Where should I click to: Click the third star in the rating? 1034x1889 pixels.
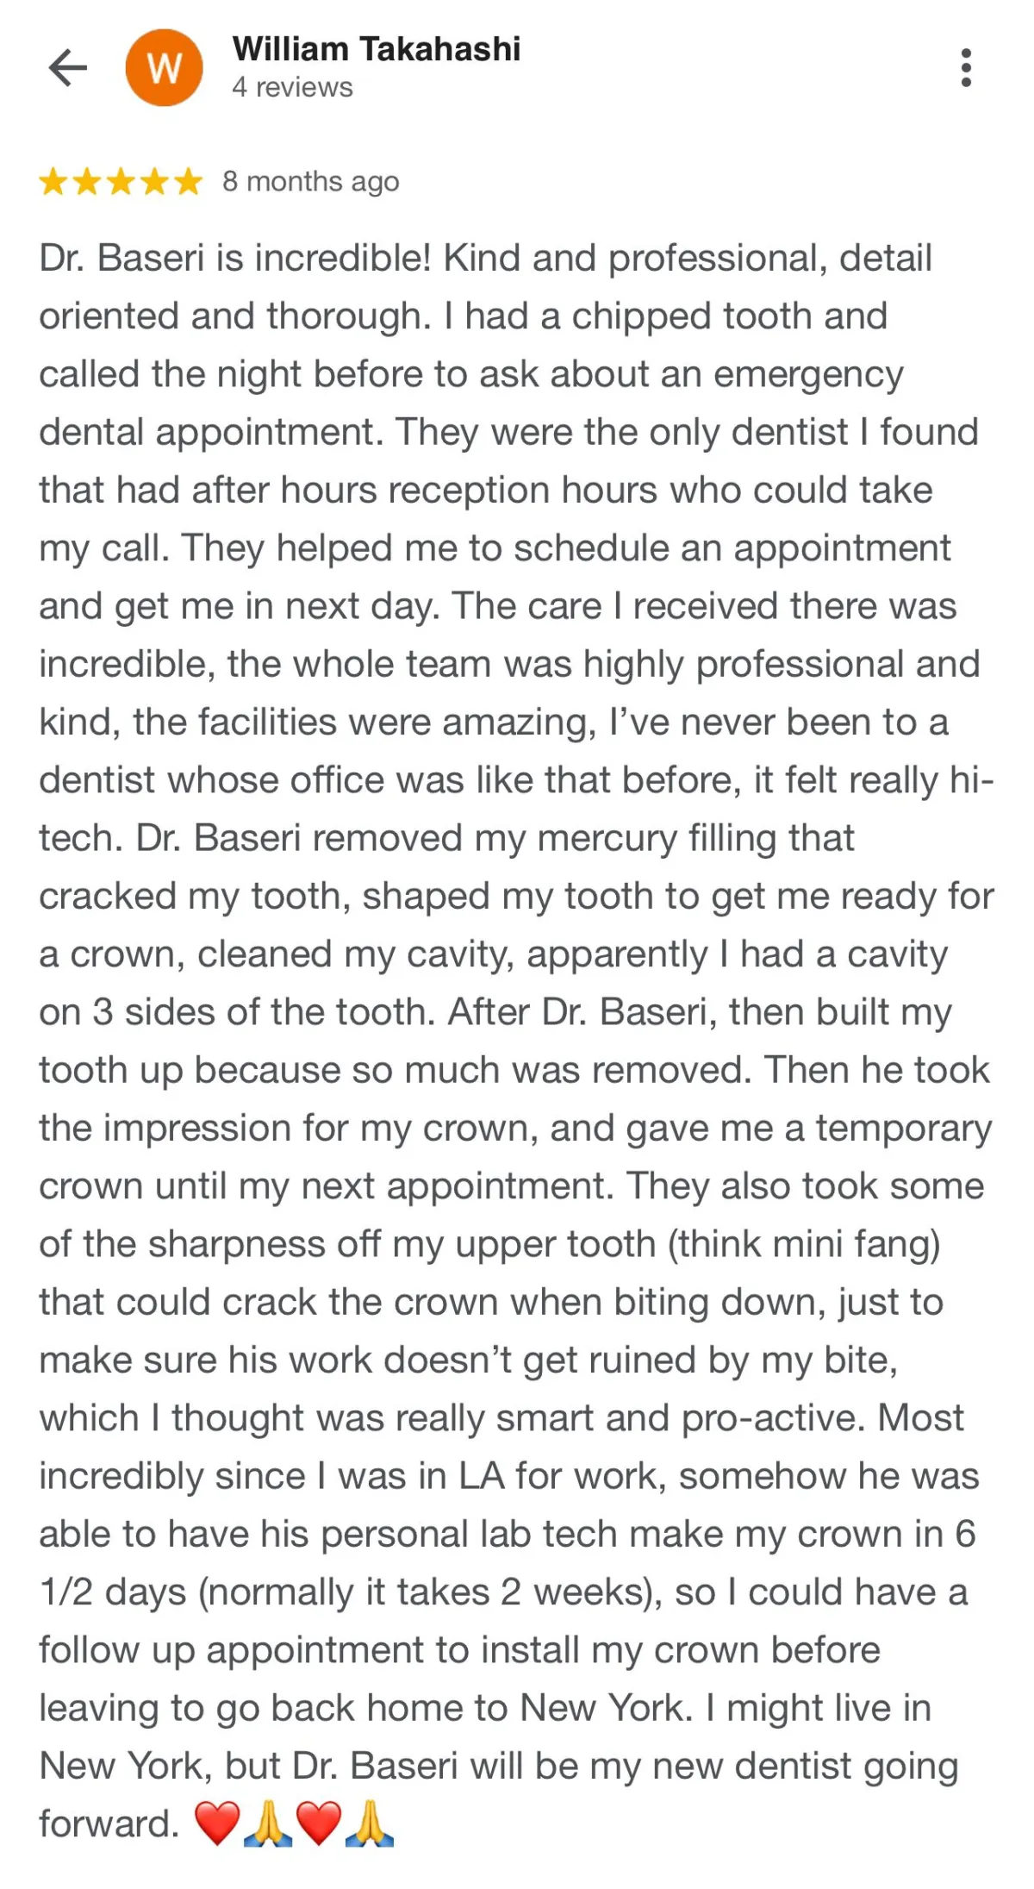(x=121, y=182)
